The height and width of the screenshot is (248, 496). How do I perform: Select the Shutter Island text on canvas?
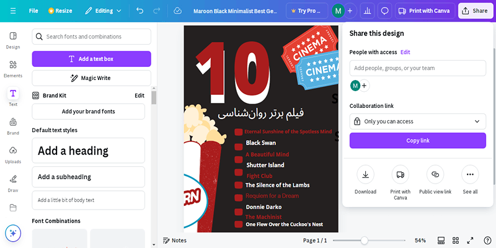[x=265, y=165]
